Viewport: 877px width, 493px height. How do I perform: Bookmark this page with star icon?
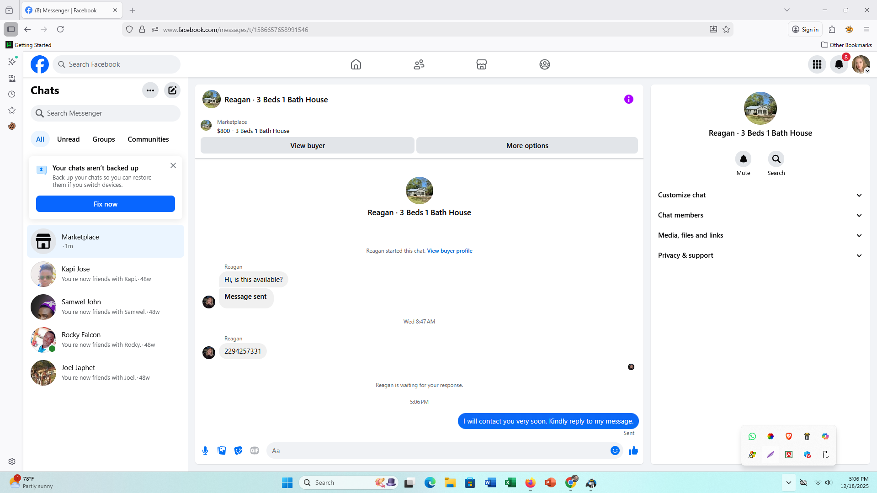coord(726,30)
